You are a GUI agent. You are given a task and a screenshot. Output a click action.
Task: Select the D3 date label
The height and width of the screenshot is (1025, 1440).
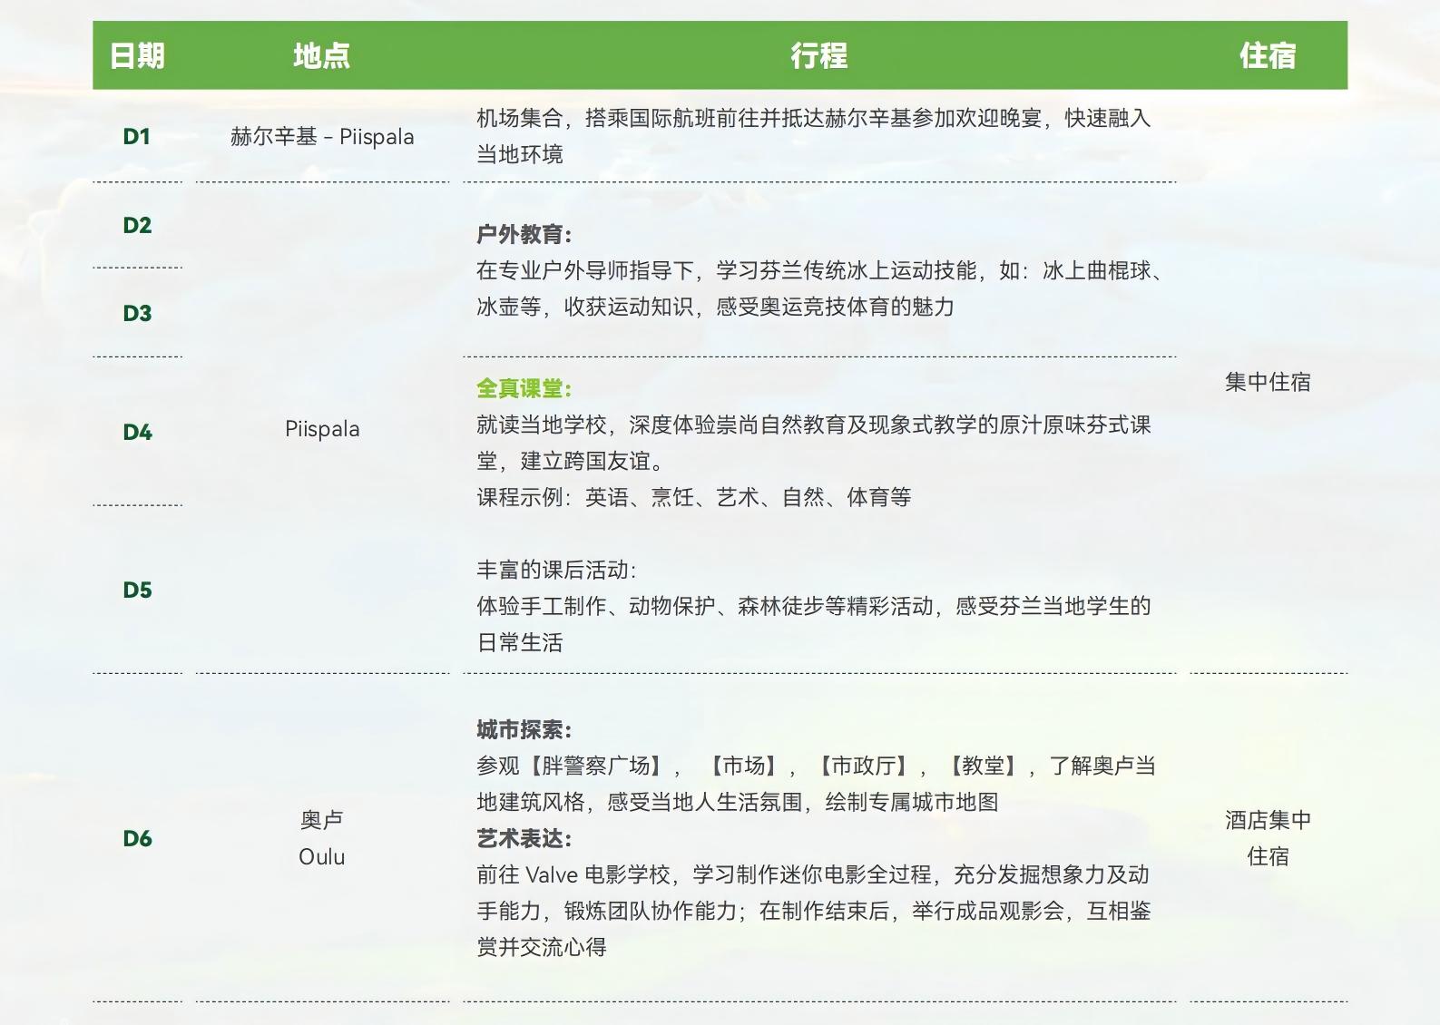pos(137,314)
